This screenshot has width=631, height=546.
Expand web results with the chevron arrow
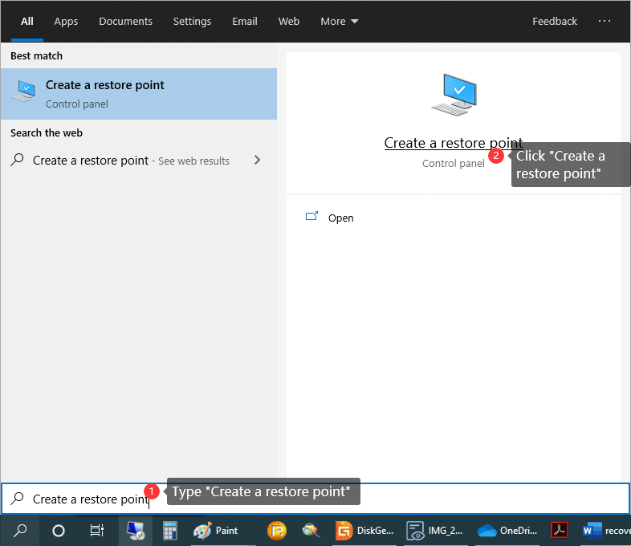coord(257,160)
